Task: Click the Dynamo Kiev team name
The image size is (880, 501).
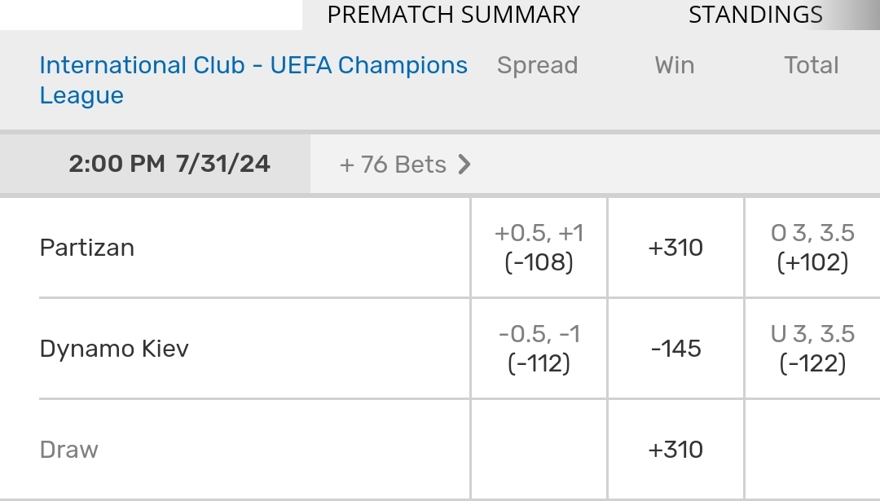Action: pyautogui.click(x=114, y=349)
